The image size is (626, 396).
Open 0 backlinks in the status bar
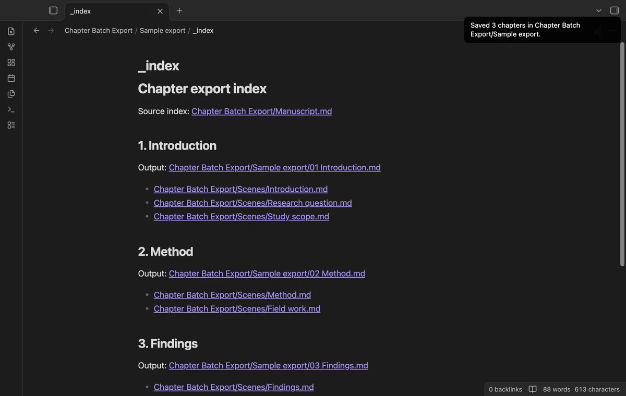tap(505, 389)
